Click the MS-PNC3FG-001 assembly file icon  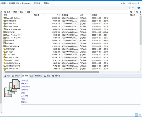[x=5, y=27]
